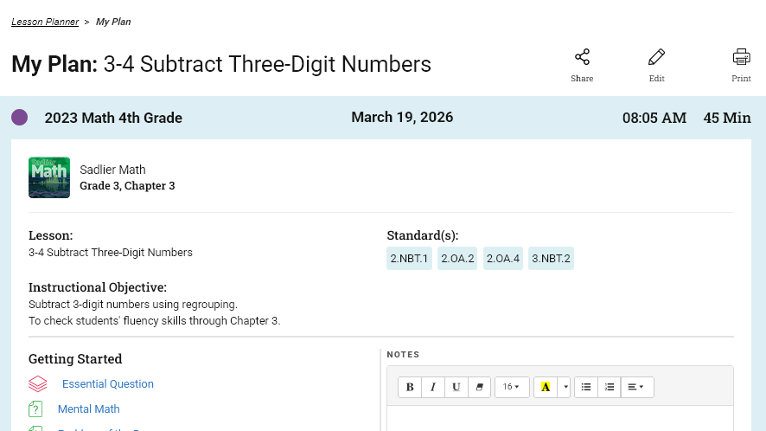Click into the Notes text area
The width and height of the screenshot is (766, 431).
coord(560,419)
